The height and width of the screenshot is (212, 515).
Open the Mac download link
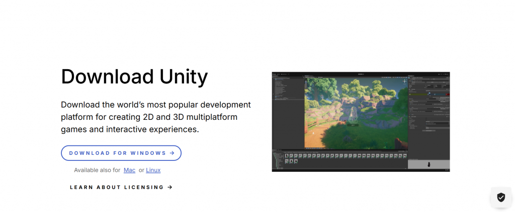(129, 170)
